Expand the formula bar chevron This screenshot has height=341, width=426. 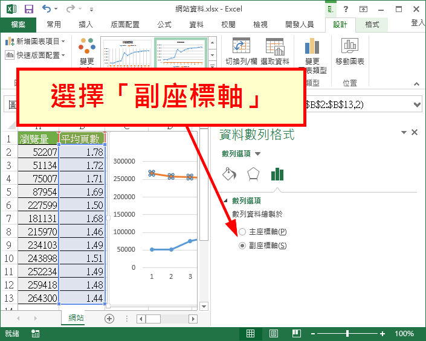[x=417, y=104]
